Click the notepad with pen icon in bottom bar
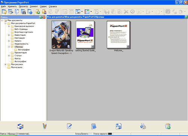 pyautogui.click(x=69, y=126)
